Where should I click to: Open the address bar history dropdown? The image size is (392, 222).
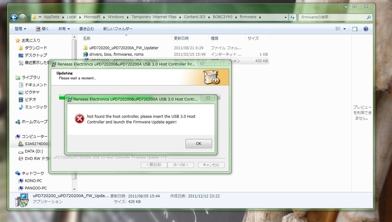[285, 17]
